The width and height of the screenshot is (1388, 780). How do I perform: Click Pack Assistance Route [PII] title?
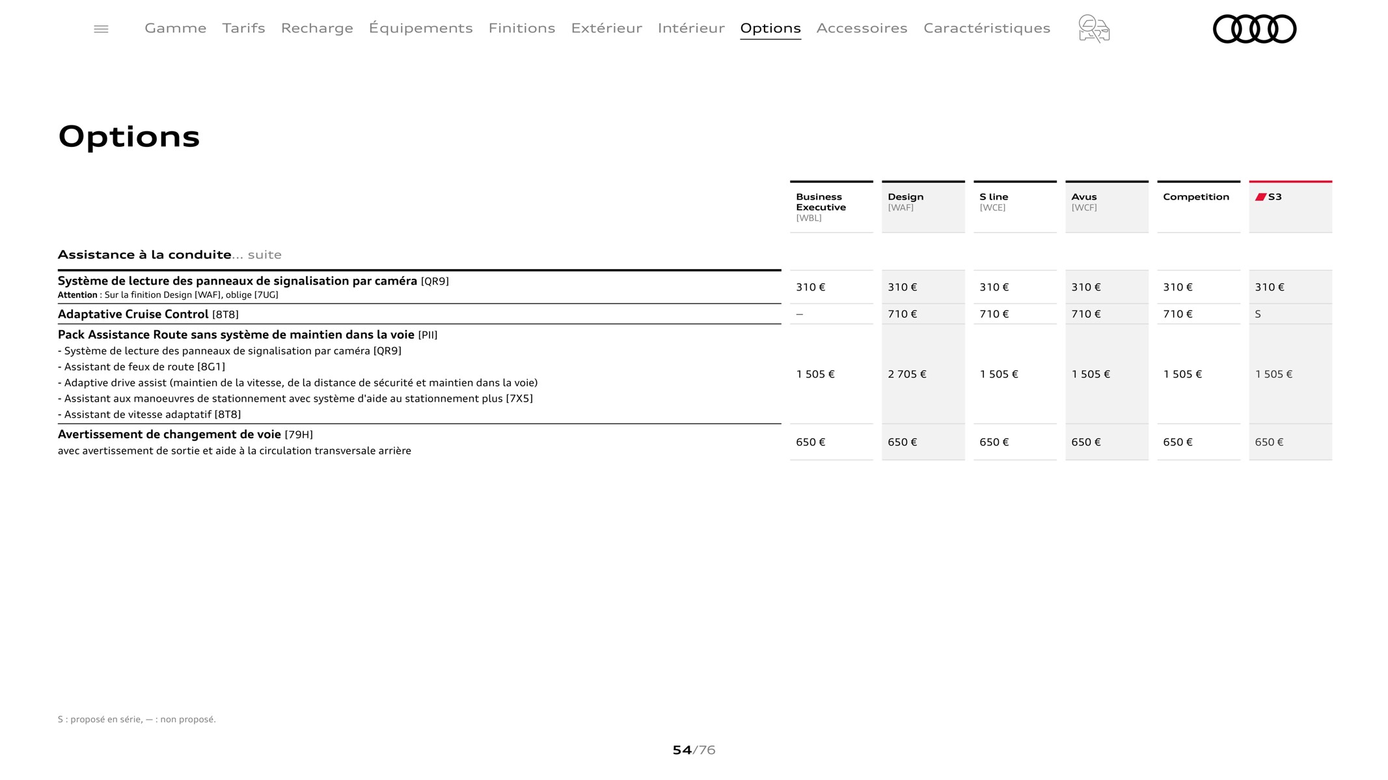[x=247, y=335]
